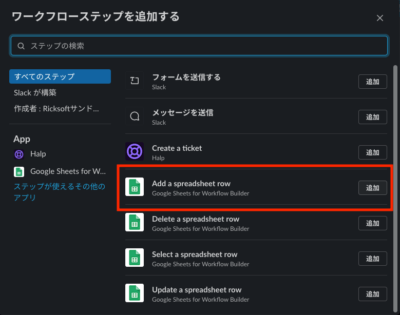Click the Add a spreadsheet row title

tap(191, 184)
